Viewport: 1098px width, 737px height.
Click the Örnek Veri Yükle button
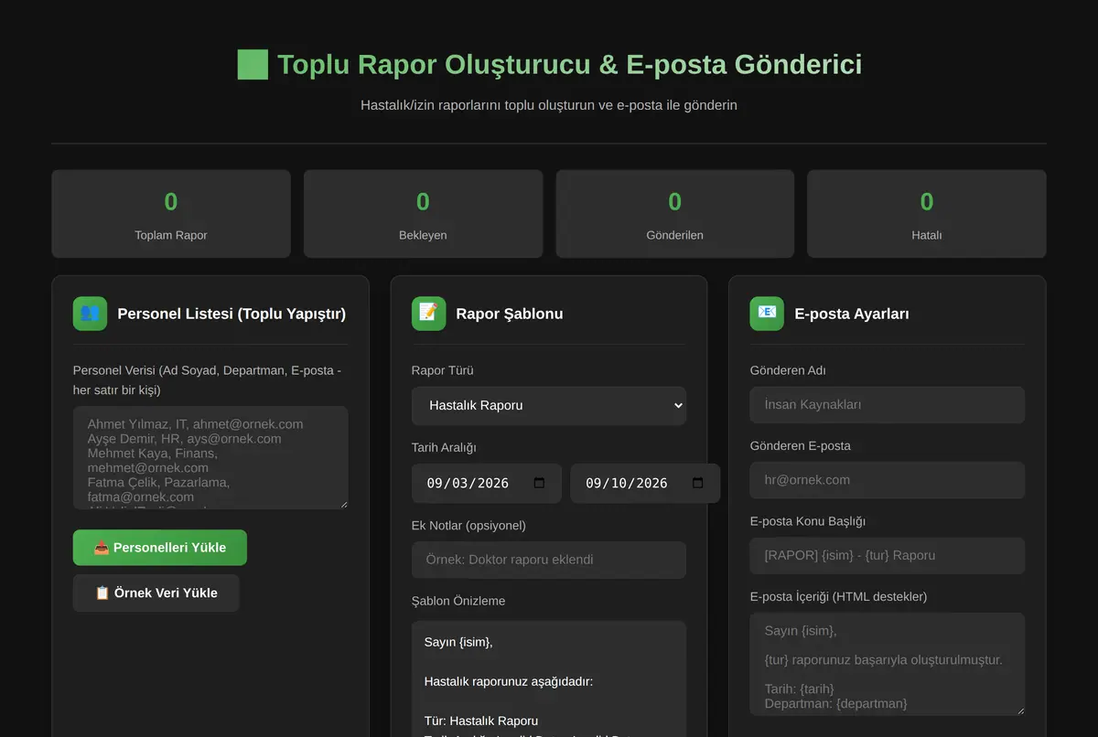coord(156,593)
